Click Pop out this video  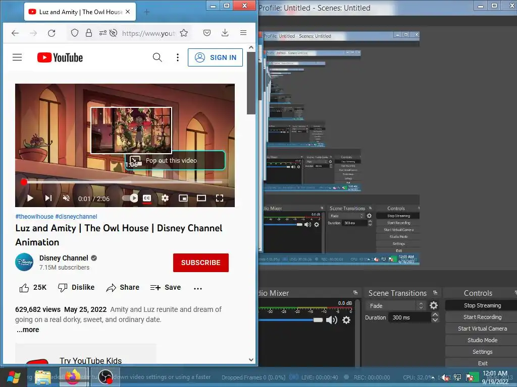click(x=175, y=161)
